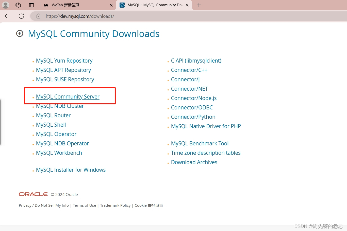The width and height of the screenshot is (347, 231).
Task: Open the MySQL Workbench link
Action: (x=59, y=153)
